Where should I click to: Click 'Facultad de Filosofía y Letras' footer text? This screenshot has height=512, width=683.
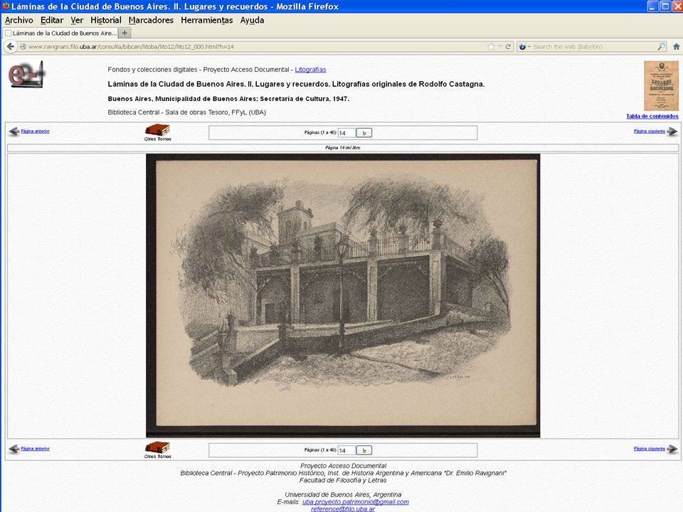coord(343,480)
